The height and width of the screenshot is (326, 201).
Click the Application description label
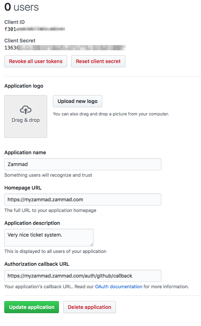point(32,223)
